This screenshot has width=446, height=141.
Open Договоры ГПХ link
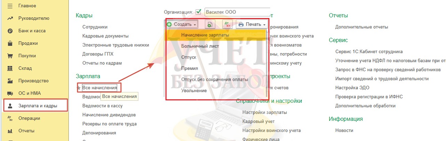[x=98, y=54]
